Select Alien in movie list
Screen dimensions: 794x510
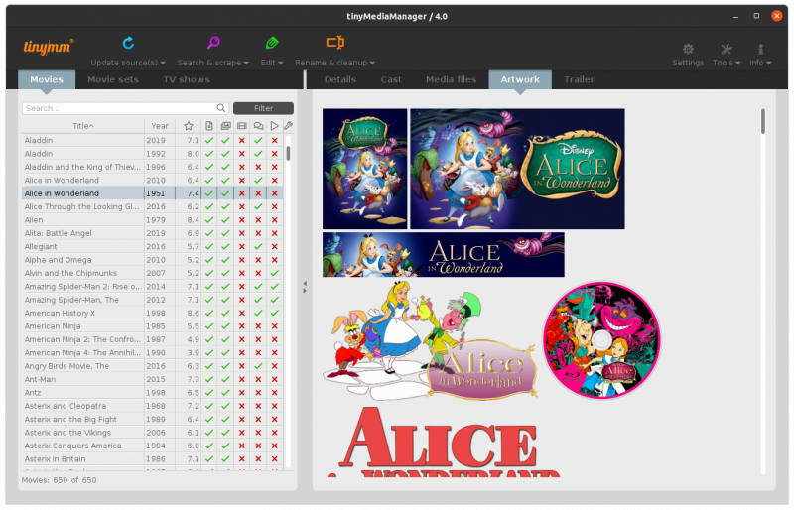[153, 220]
